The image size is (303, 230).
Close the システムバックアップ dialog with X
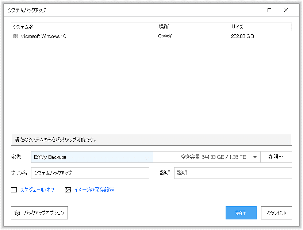pyautogui.click(x=286, y=10)
